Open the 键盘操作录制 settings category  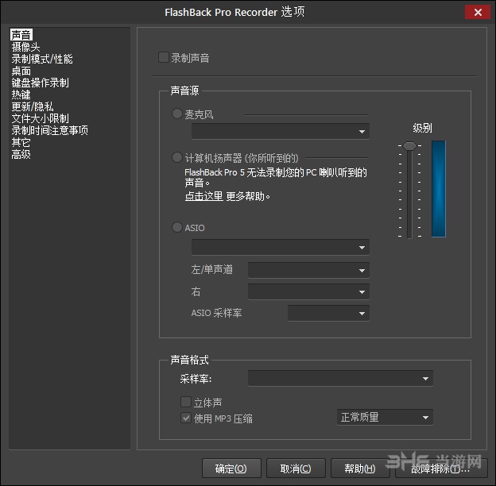[x=41, y=83]
